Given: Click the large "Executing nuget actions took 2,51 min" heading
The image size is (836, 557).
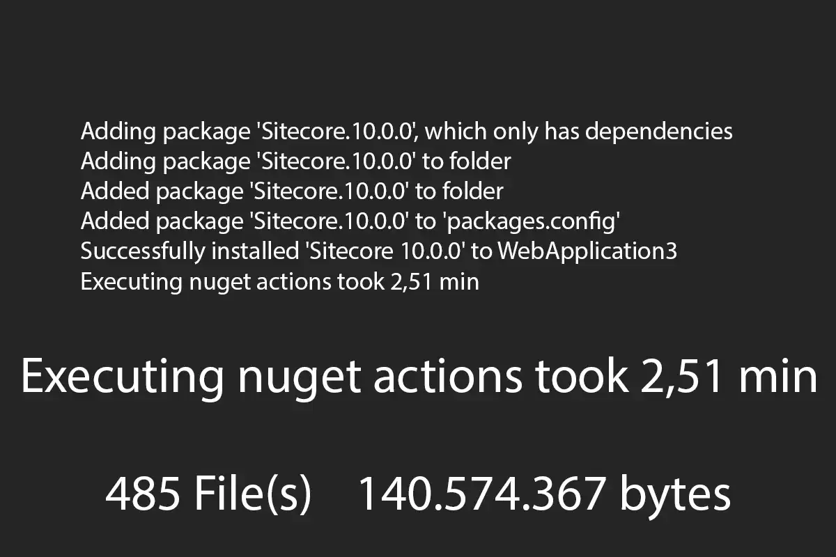Looking at the screenshot, I should pyautogui.click(x=419, y=377).
